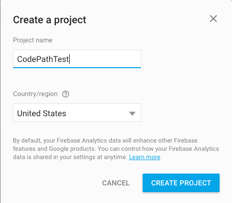The height and width of the screenshot is (203, 232).
Task: Follow the Learn more link
Action: click(x=145, y=157)
